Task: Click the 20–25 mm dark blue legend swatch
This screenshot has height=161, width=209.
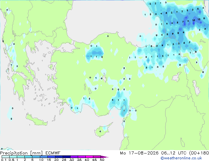Action: click(59, 157)
